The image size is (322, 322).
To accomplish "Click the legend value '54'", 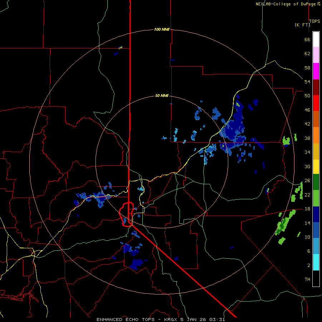I will point(307,82).
